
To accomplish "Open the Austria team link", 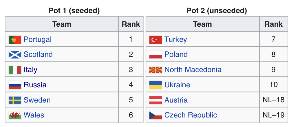I will 176,100.
